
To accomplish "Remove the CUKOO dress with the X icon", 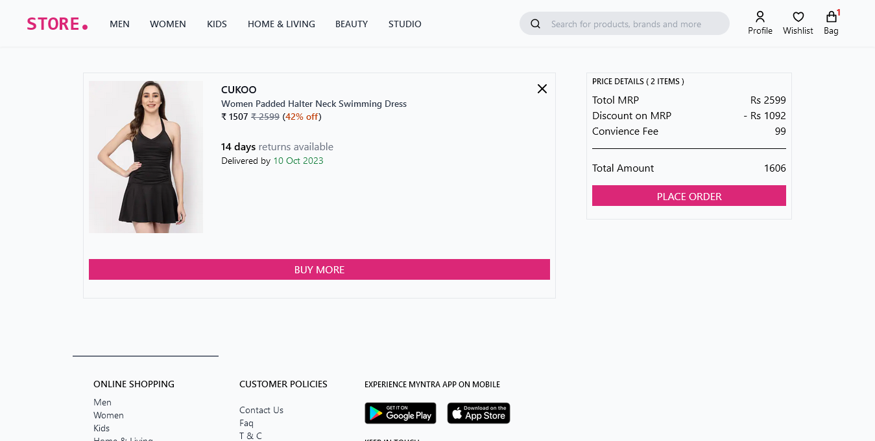I will pyautogui.click(x=542, y=89).
